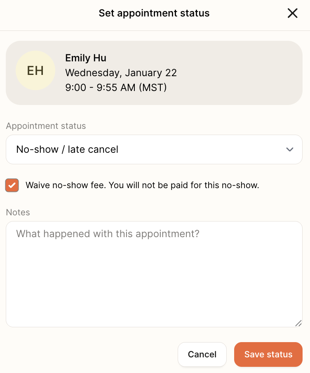
Task: Select the 'No-show / late cancel' value text
Action: [67, 149]
